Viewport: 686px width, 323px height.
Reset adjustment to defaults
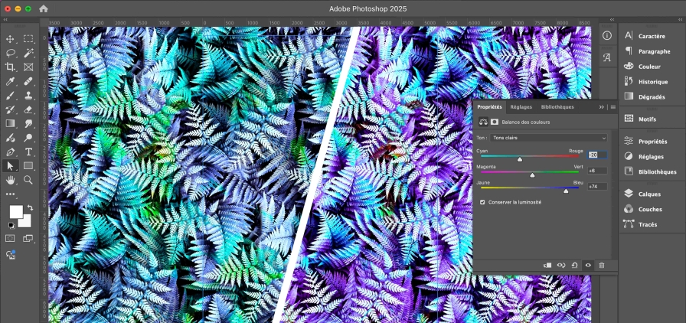(574, 266)
